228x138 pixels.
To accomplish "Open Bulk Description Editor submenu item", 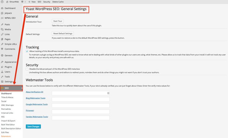I will tap(11, 128).
